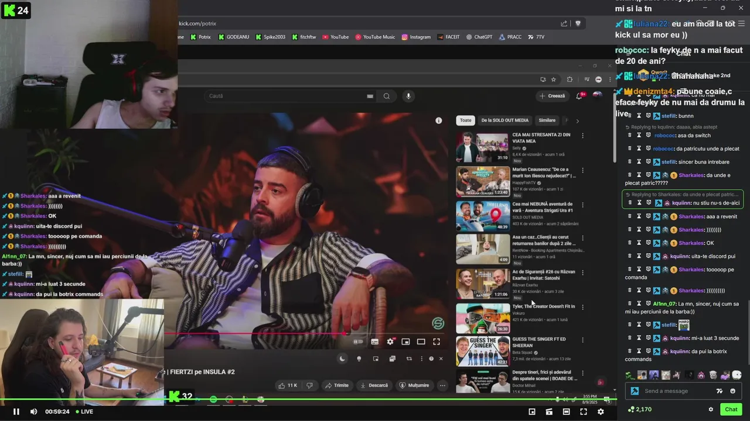Open more actions ellipsis under video
Viewport: 750px width, 421px height.
(442, 385)
